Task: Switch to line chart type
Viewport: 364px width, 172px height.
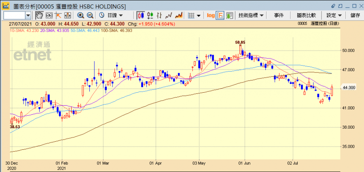Action: click(169, 15)
